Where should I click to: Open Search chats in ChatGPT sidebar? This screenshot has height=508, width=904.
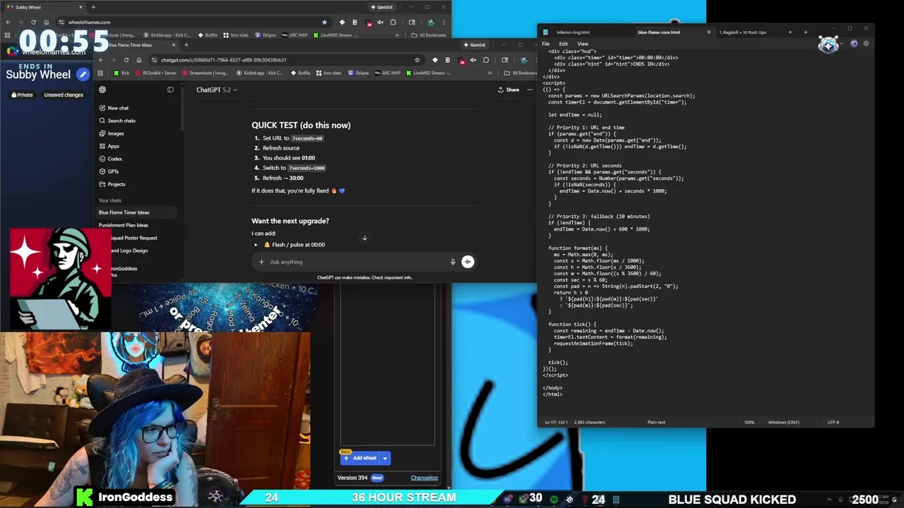click(121, 121)
